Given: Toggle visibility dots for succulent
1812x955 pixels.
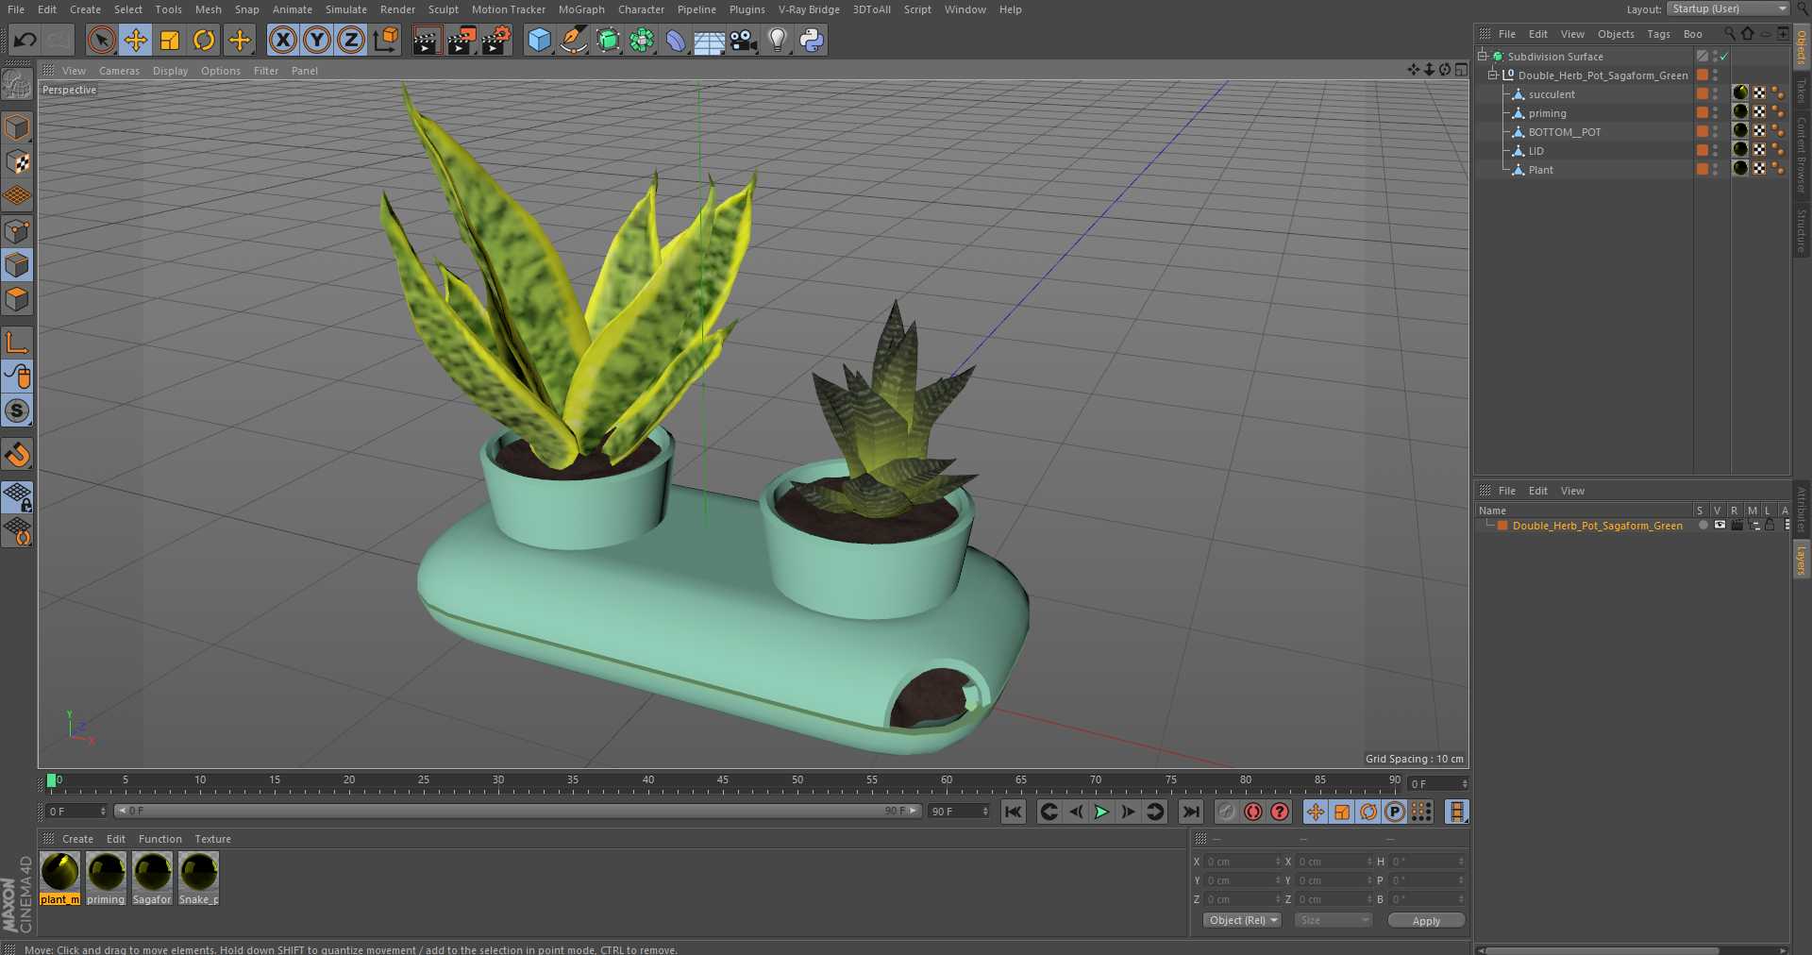Looking at the screenshot, I should click(x=1716, y=94).
